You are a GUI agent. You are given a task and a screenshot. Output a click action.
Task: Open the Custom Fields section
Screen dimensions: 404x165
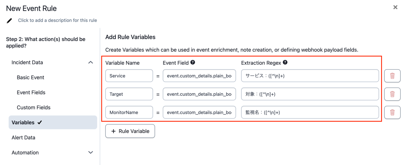click(34, 107)
